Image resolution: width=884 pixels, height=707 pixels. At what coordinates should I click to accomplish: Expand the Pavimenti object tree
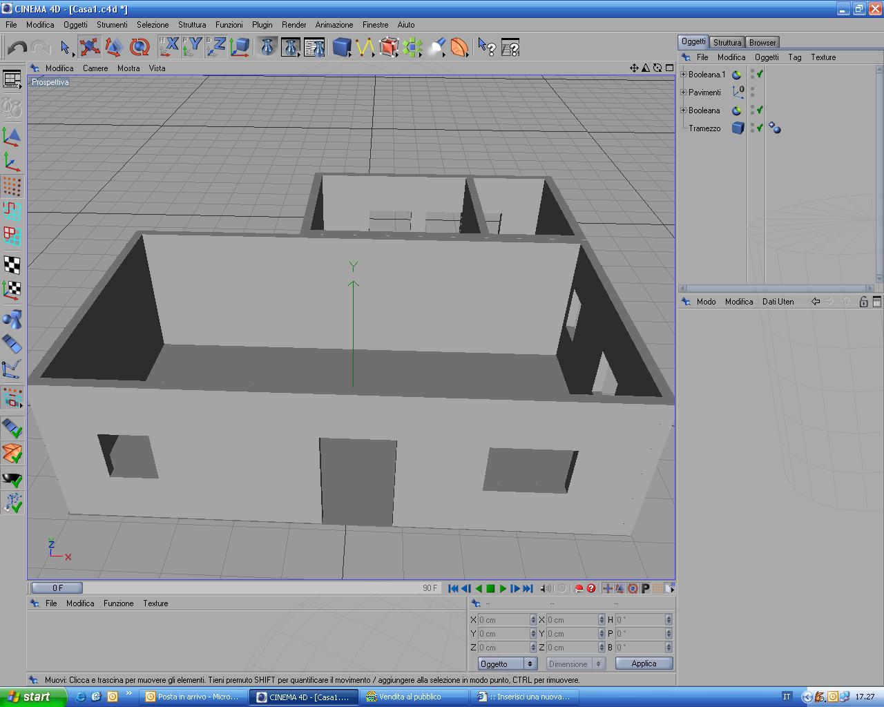(684, 92)
